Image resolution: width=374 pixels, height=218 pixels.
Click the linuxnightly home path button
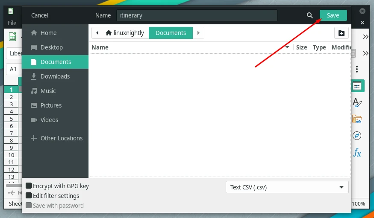click(125, 33)
